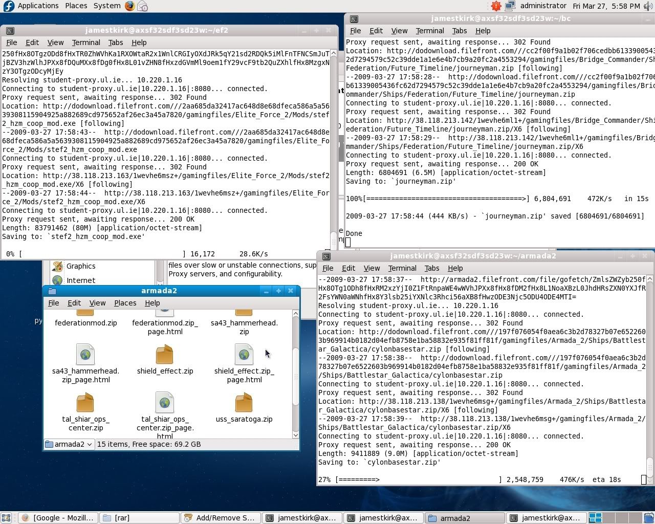Click the Internet category globe icon
The width and height of the screenshot is (655, 524).
(x=58, y=280)
